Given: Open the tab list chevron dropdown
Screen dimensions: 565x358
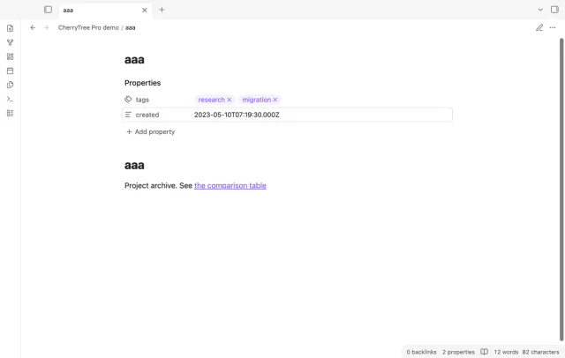Looking at the screenshot, I should 540,10.
